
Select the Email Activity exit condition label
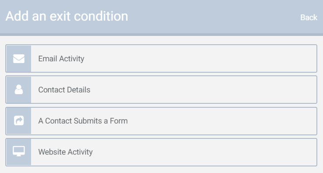click(x=61, y=59)
